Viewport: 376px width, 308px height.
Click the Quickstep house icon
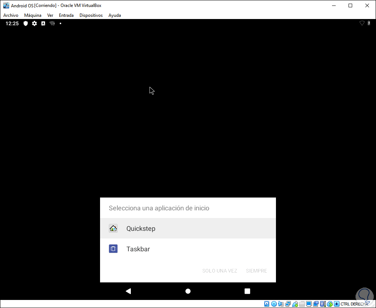tap(113, 228)
